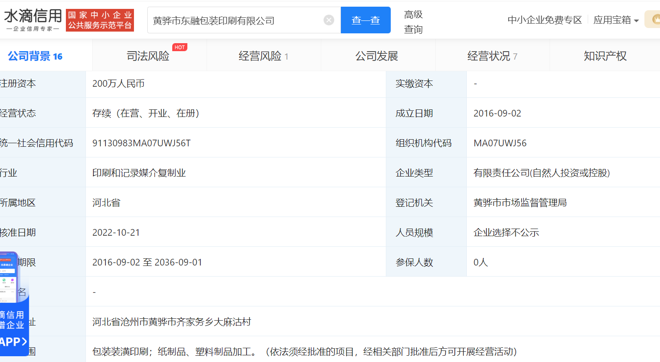Screen dimensions: 660x362
Task: Open the 中小企业免费专区 link
Action: (545, 20)
